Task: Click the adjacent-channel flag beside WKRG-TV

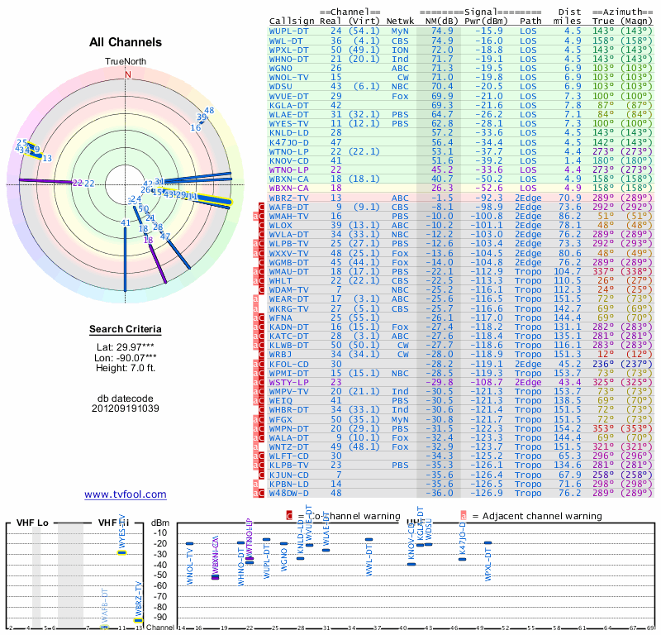Action: pos(255,308)
